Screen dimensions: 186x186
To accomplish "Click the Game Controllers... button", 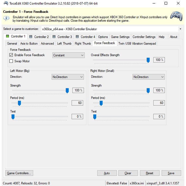I will pyautogui.click(x=19, y=173).
